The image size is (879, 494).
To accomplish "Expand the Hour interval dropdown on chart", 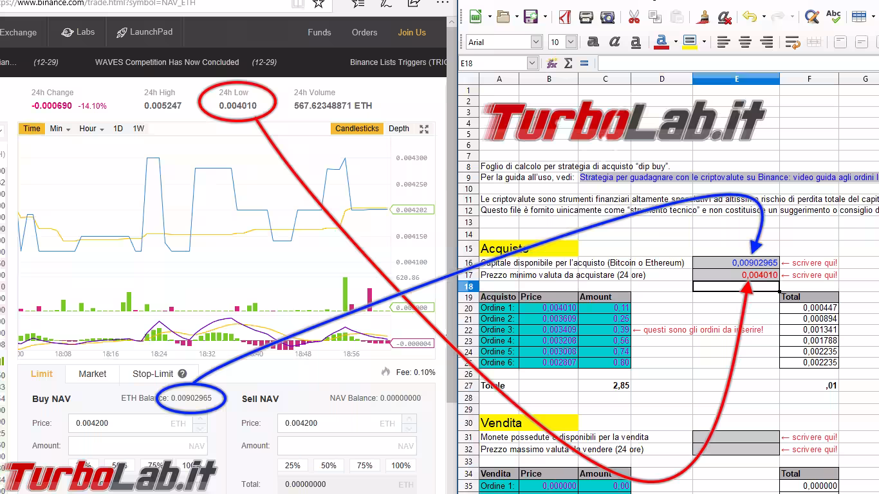I will tap(91, 129).
